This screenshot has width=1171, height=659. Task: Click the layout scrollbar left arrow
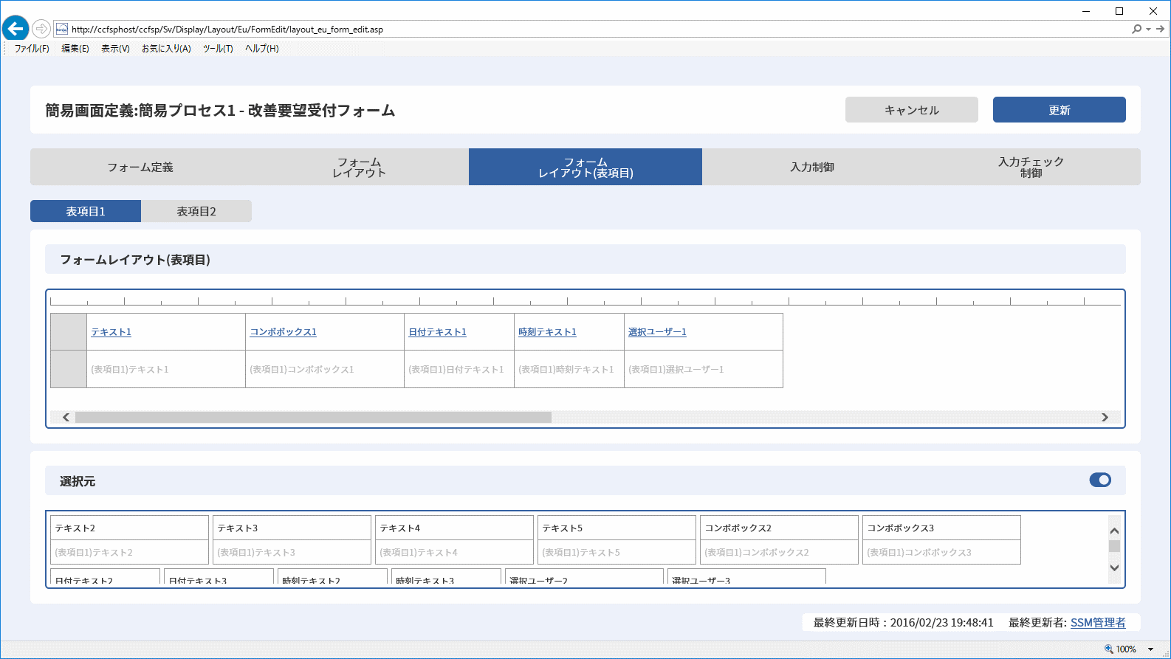(x=66, y=418)
